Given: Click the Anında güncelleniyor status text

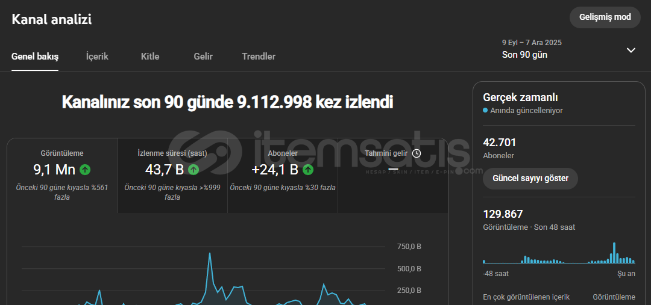Looking at the screenshot, I should click(x=526, y=111).
